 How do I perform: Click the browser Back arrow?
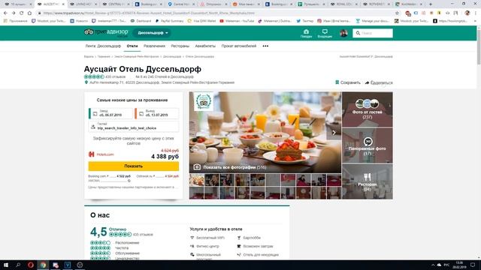pos(5,13)
